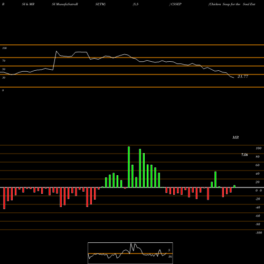The image size is (264, 264).
Task: Click the 'SI & MR' header text
Action: pos(28,4)
